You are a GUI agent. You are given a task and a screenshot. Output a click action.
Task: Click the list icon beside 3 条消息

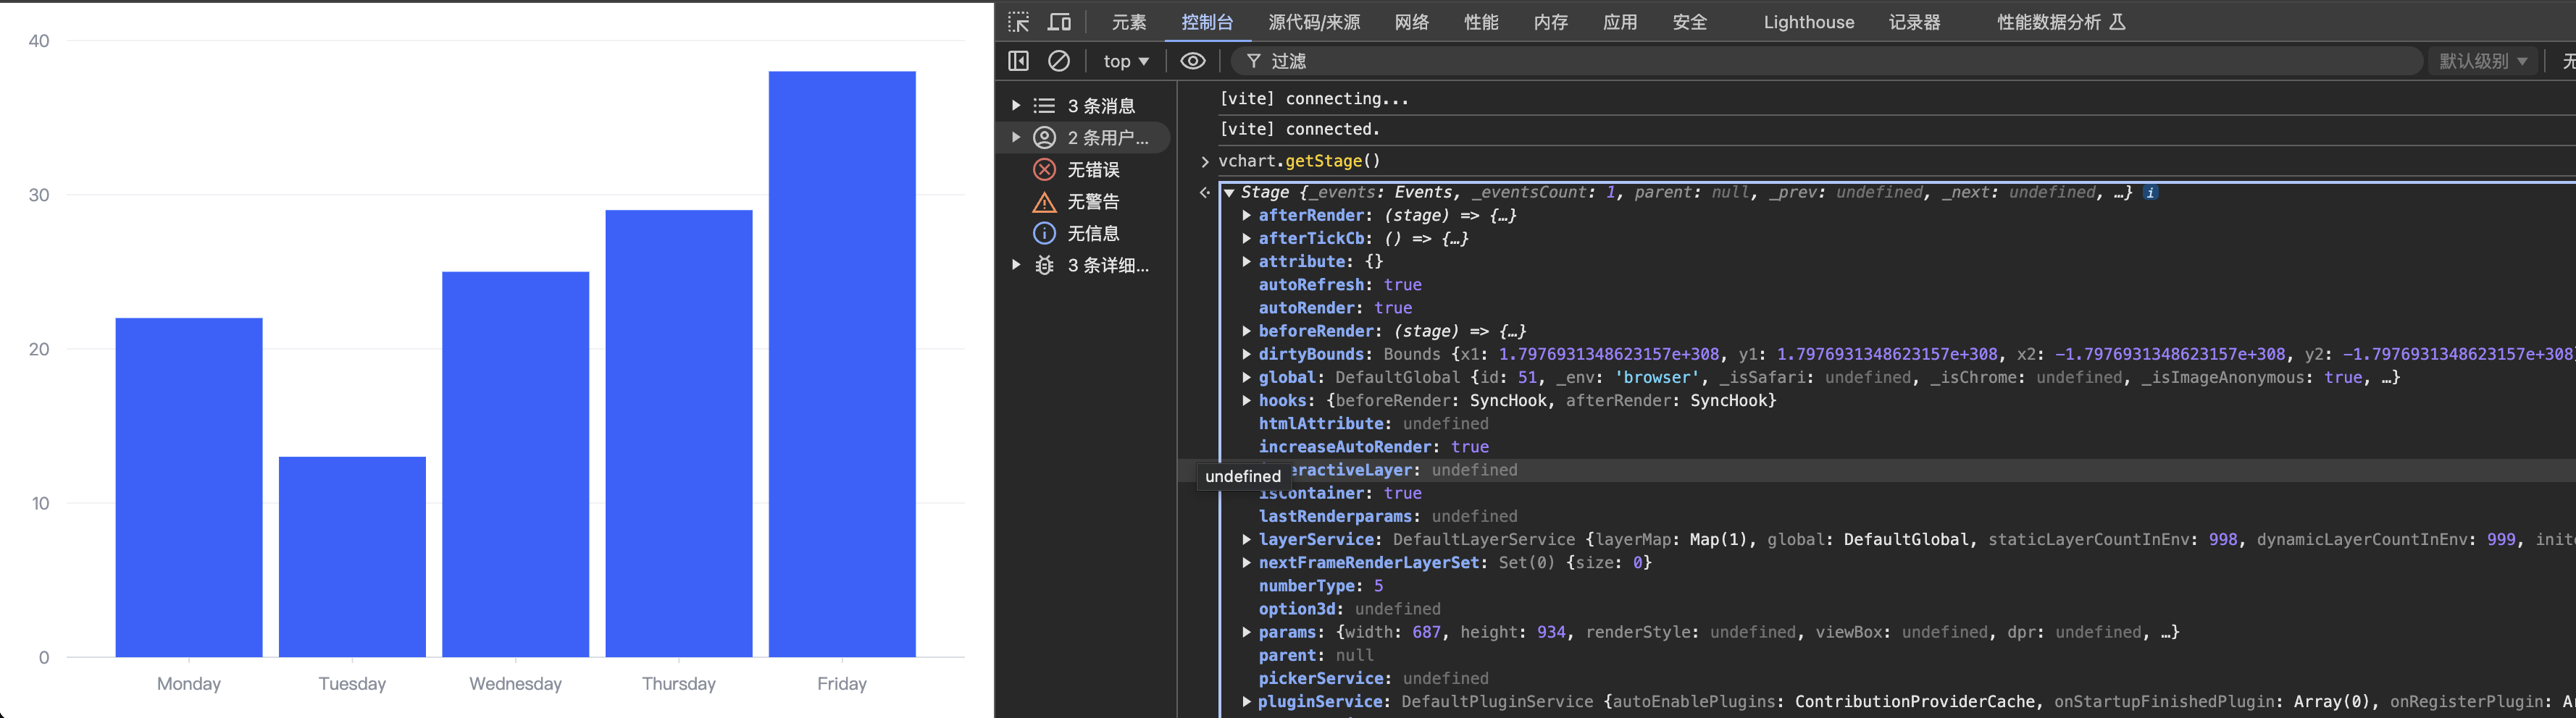pos(1044,105)
